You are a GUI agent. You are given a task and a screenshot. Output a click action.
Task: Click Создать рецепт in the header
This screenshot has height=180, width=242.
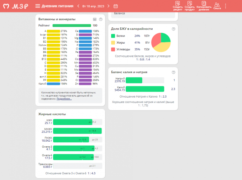point(178,6)
